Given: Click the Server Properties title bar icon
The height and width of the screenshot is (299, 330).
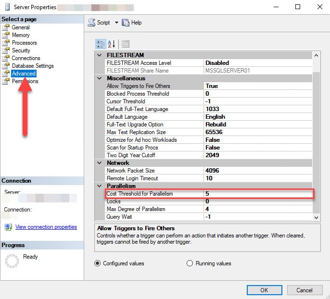Looking at the screenshot, I should click(x=7, y=7).
